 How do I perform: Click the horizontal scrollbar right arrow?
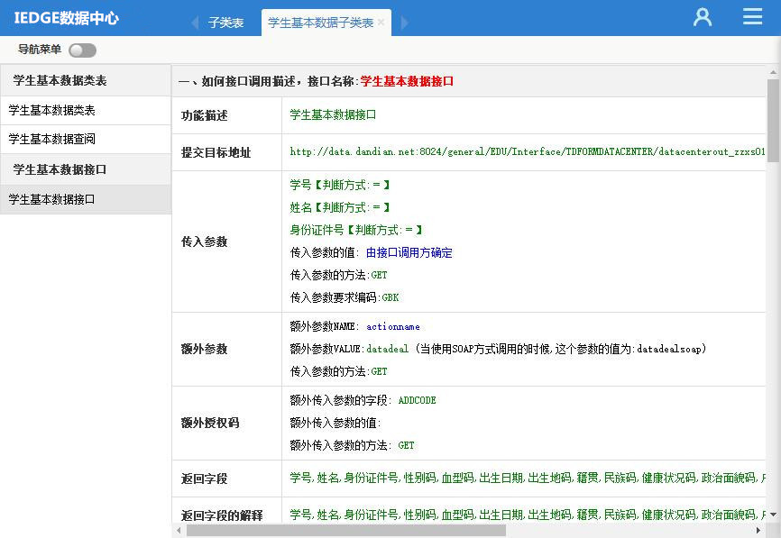click(x=758, y=531)
